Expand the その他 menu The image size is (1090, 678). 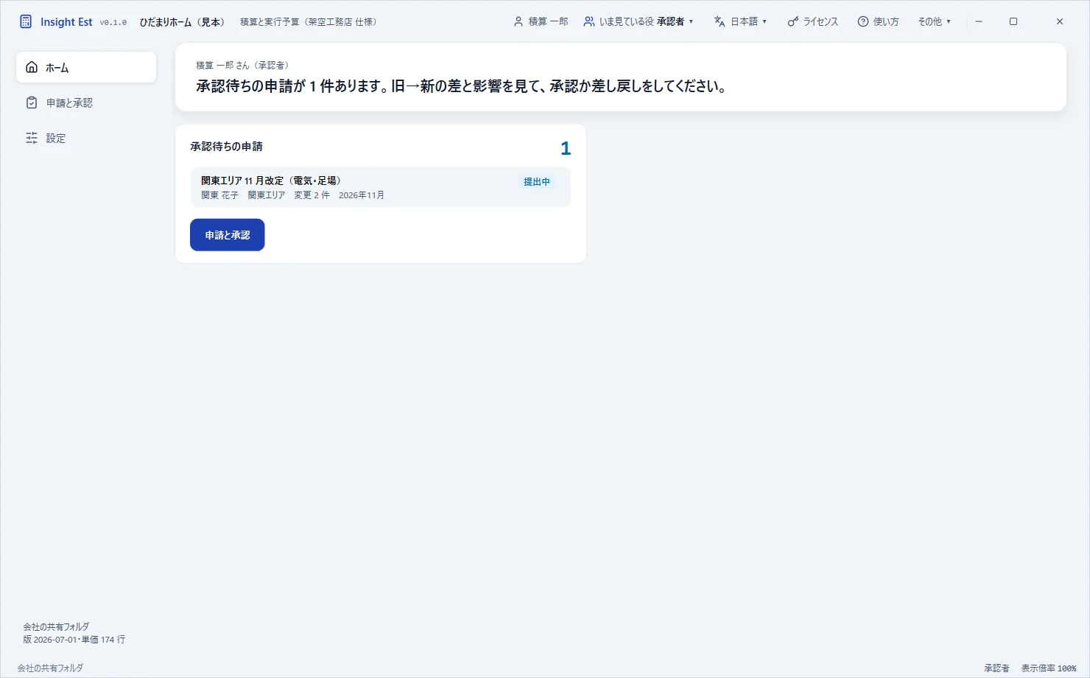pyautogui.click(x=934, y=21)
